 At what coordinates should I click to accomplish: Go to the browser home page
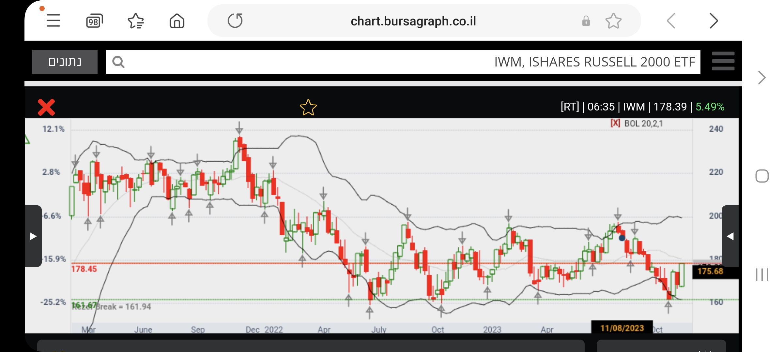coord(177,21)
